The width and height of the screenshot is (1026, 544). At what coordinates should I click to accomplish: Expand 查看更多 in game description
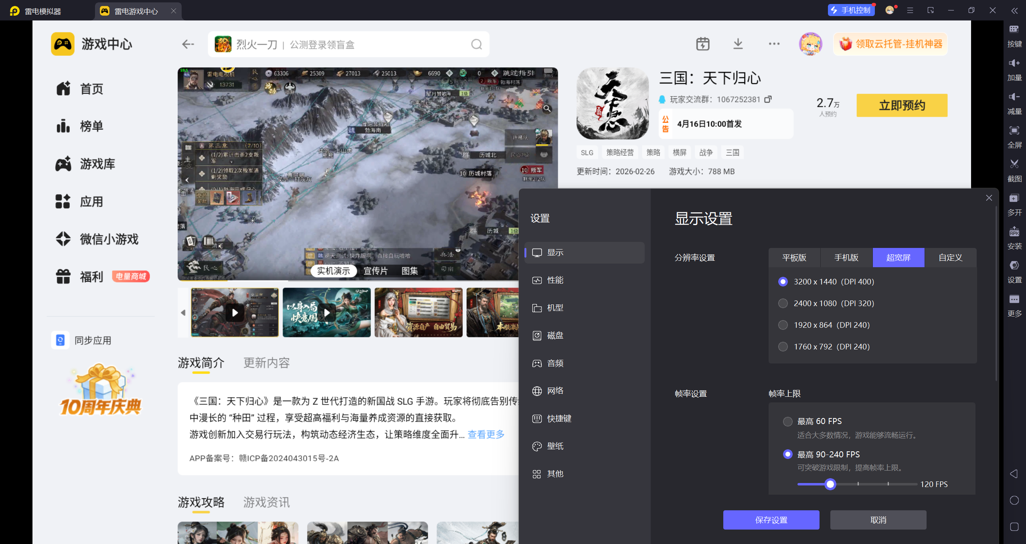(486, 434)
